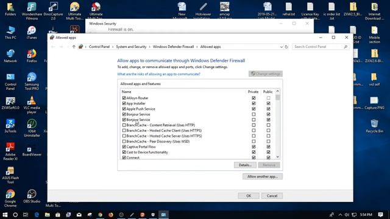The width and height of the screenshot is (390, 219).
Task: Open the BoardViewer desktop icon
Action: point(32,150)
